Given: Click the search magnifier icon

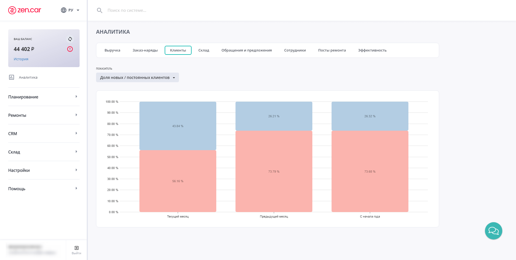Looking at the screenshot, I should [x=100, y=10].
